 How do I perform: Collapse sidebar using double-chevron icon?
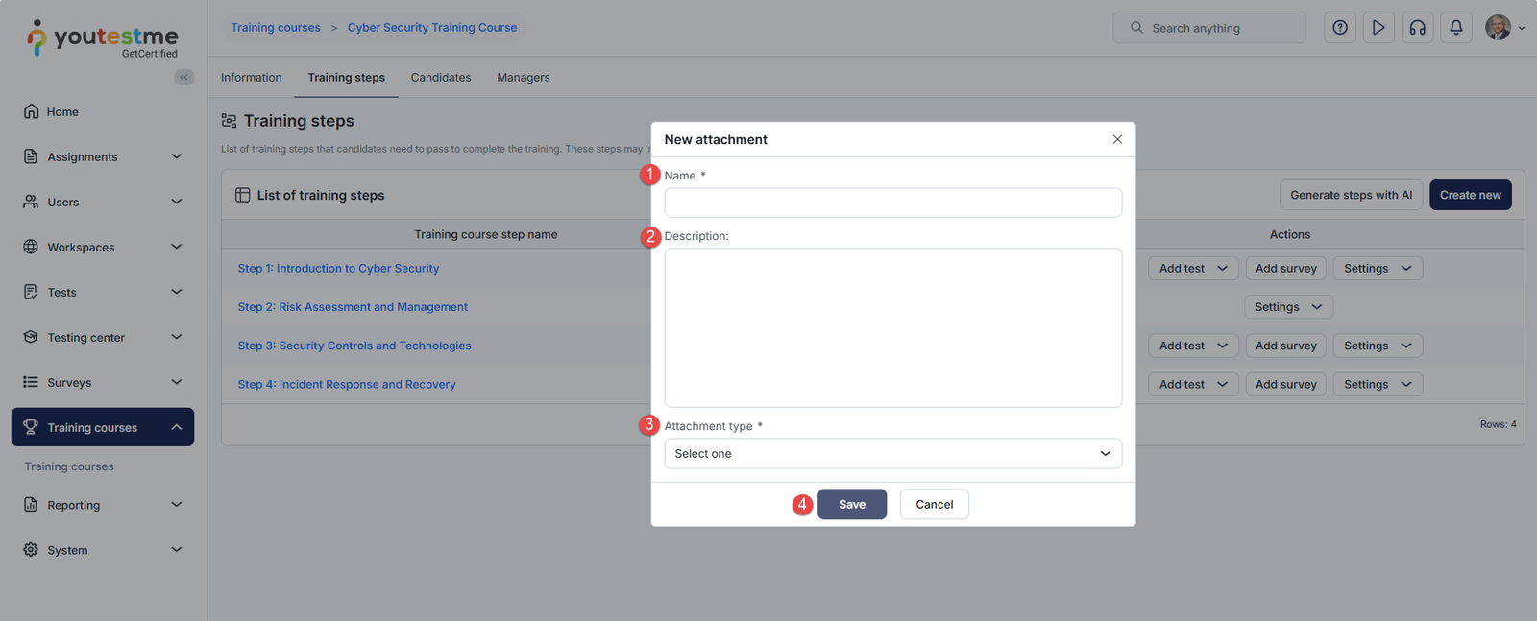click(183, 78)
